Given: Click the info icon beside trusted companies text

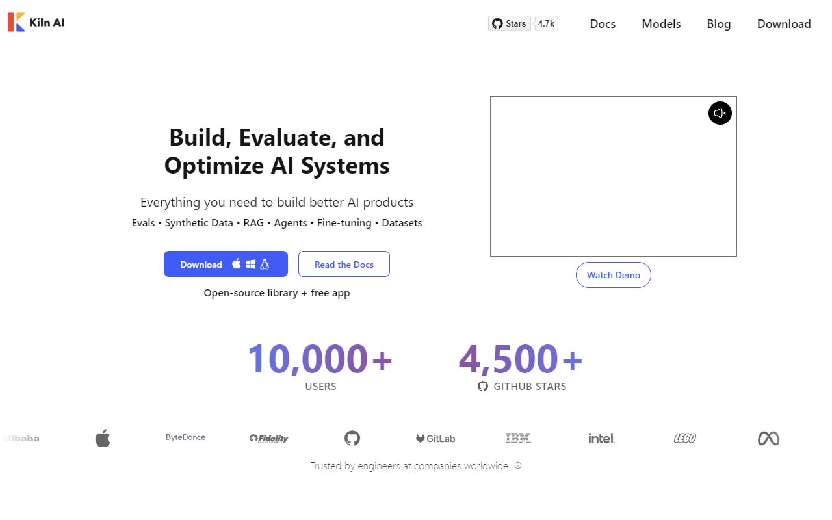Looking at the screenshot, I should pos(518,465).
